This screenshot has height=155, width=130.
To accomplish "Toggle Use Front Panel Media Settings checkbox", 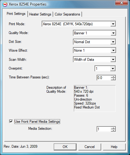I will point(11,121).
